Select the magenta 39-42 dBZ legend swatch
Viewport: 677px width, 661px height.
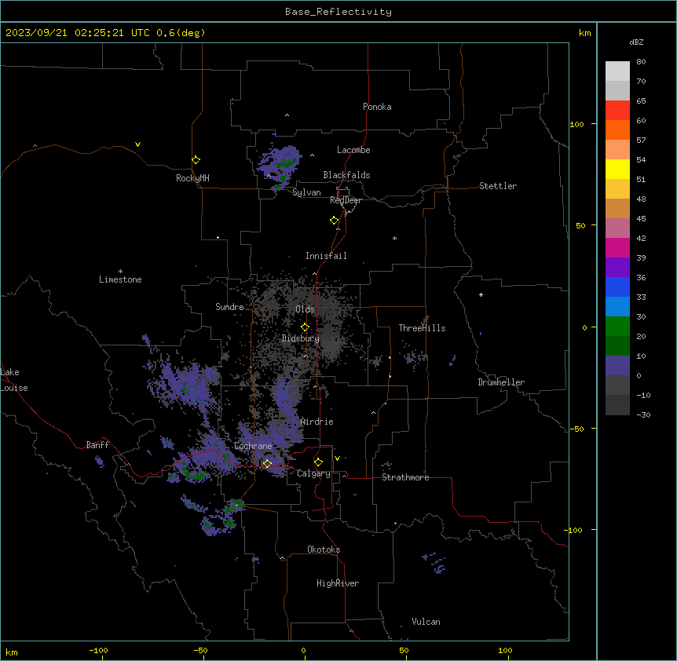[617, 247]
